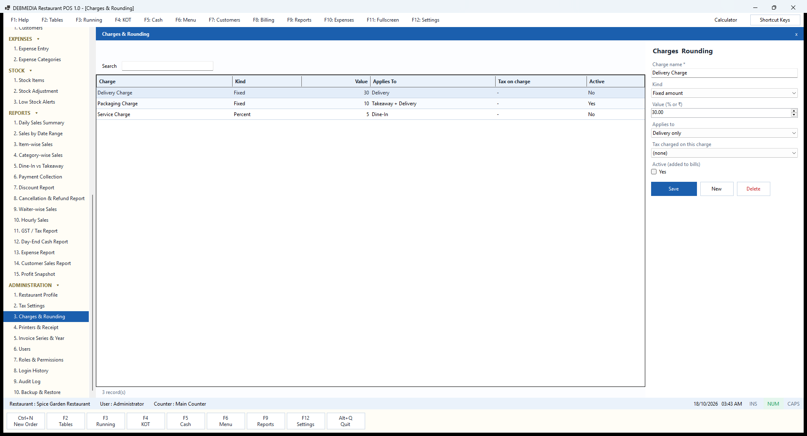Click the Ctrl+N New Order bottom button
The height and width of the screenshot is (436, 807).
point(26,421)
